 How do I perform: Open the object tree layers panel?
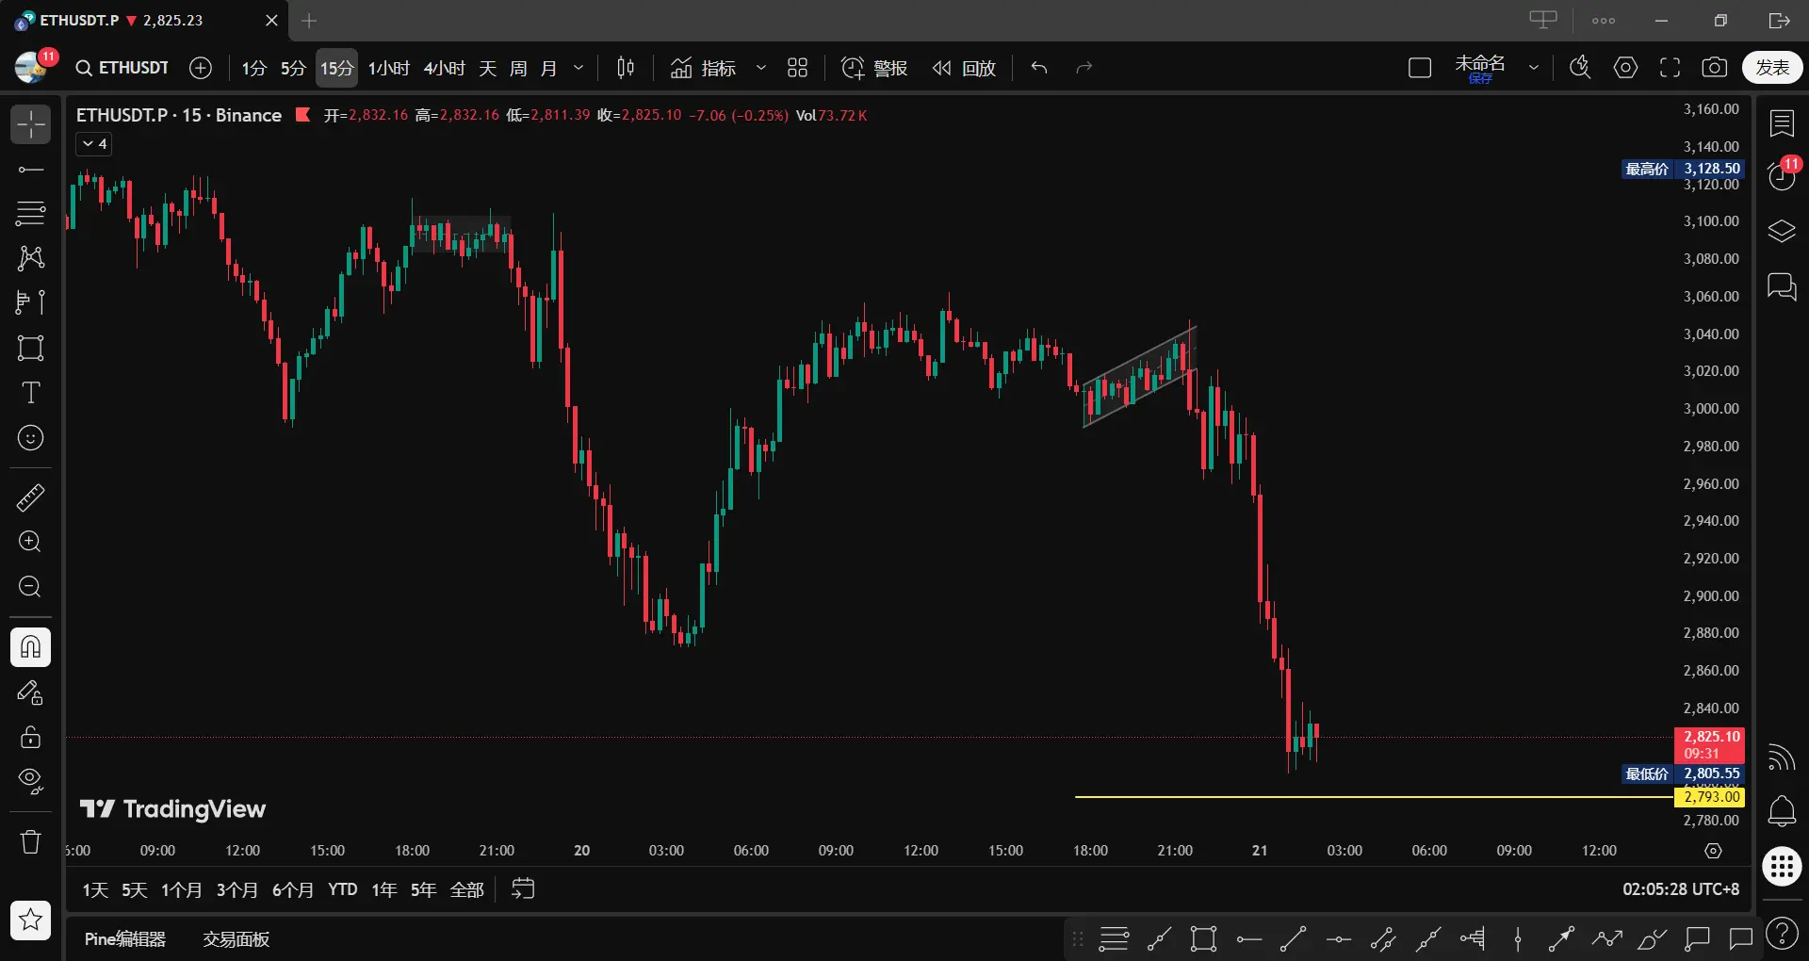click(1782, 231)
